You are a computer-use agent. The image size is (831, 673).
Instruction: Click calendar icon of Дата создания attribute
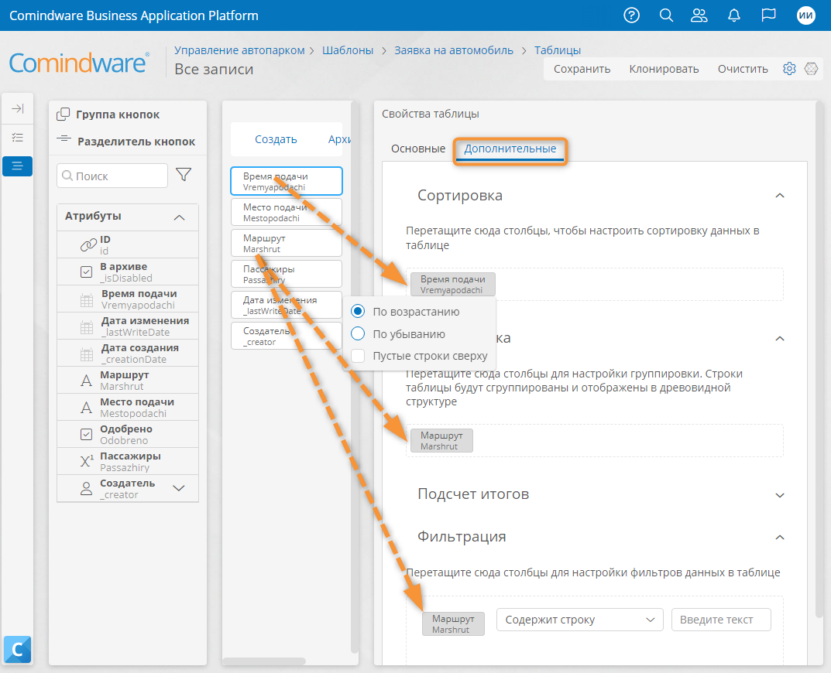[x=87, y=354]
